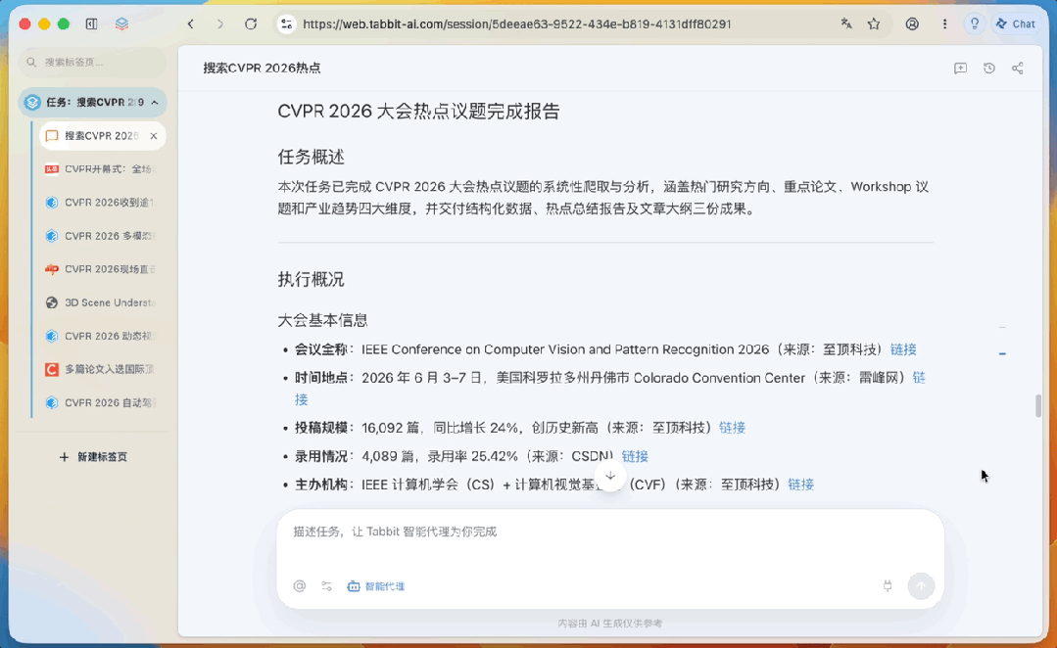Open the settings sliders icon in composer
The width and height of the screenshot is (1057, 648).
327,586
